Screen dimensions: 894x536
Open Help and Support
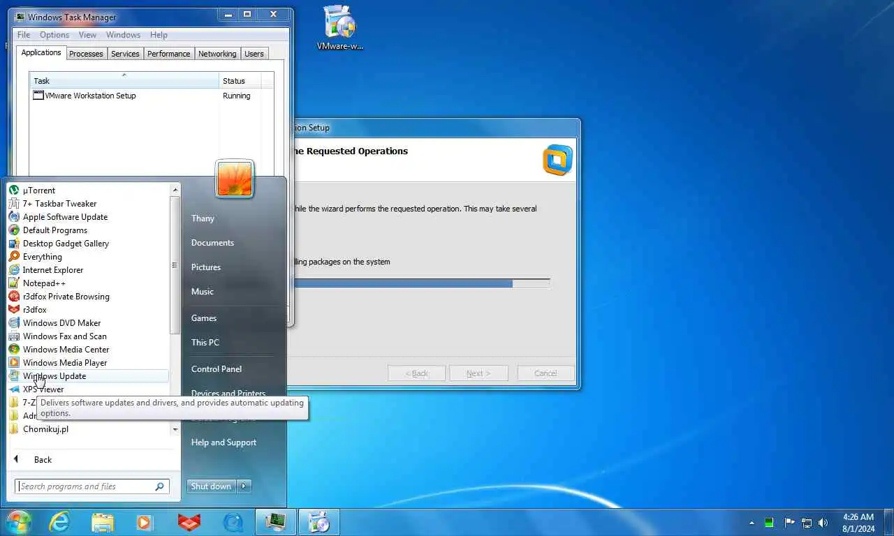[223, 442]
